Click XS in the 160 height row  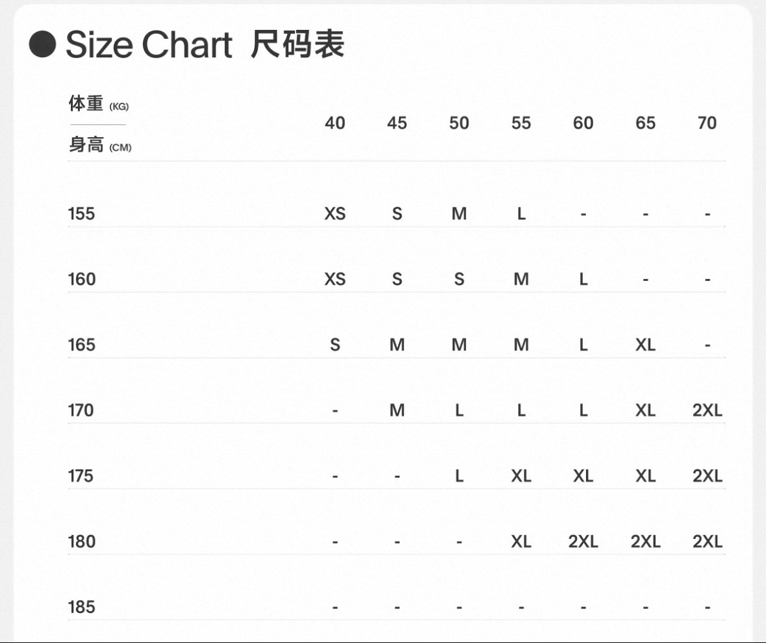(335, 279)
